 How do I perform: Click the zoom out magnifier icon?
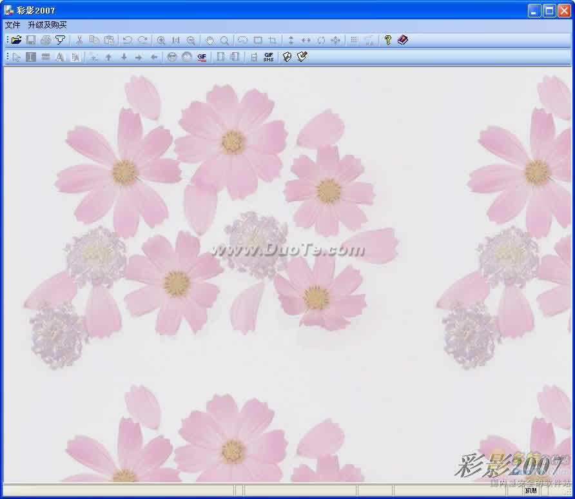(191, 41)
